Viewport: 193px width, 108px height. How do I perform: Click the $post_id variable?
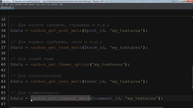point(94,31)
